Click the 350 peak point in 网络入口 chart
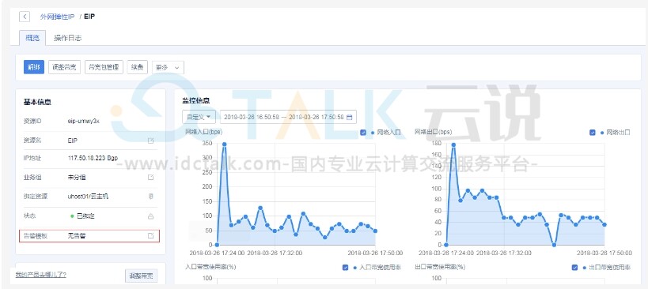The width and height of the screenshot is (648, 289). tap(224, 144)
